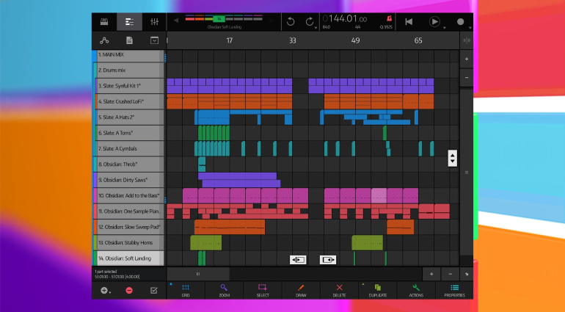Open the Properties panel
565x312 pixels.
(454, 290)
